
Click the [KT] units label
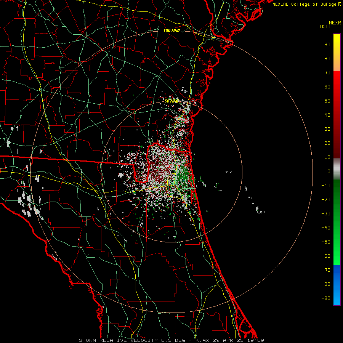pos(325,26)
